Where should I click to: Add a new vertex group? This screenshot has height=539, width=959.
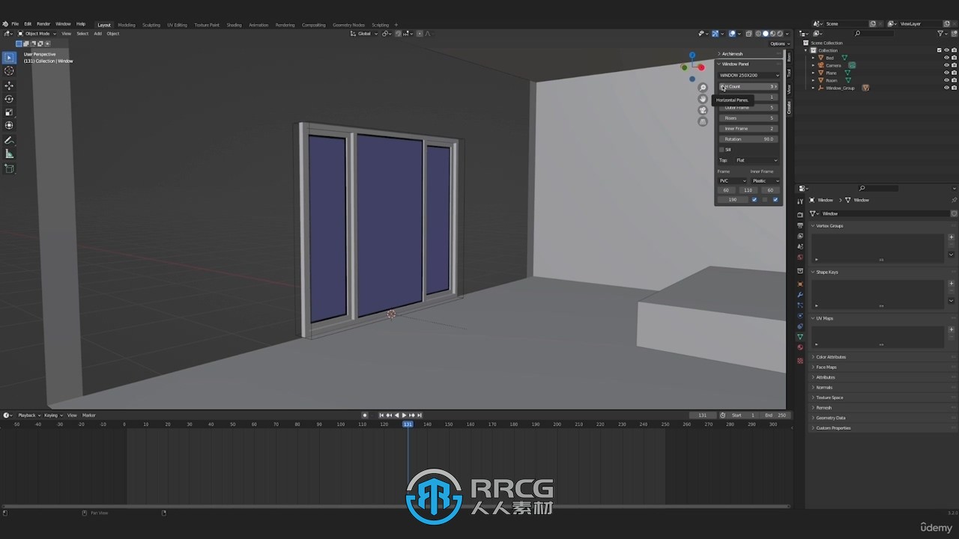(952, 237)
